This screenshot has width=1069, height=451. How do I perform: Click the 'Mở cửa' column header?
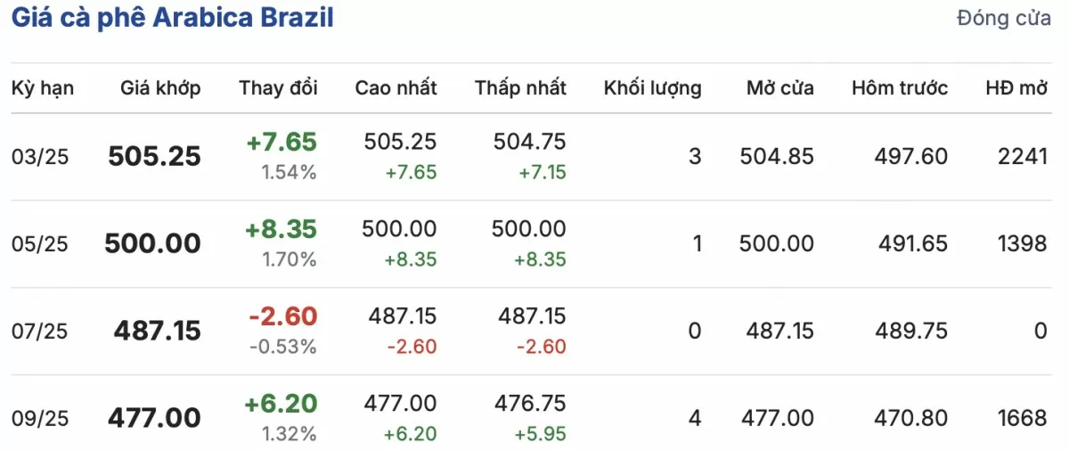[x=780, y=88]
